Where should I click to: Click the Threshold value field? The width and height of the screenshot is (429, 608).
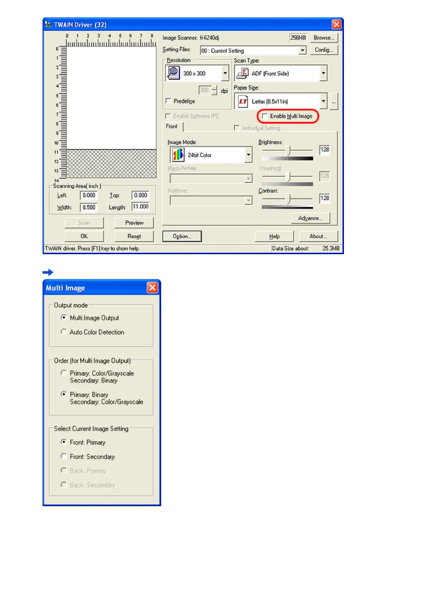point(324,176)
